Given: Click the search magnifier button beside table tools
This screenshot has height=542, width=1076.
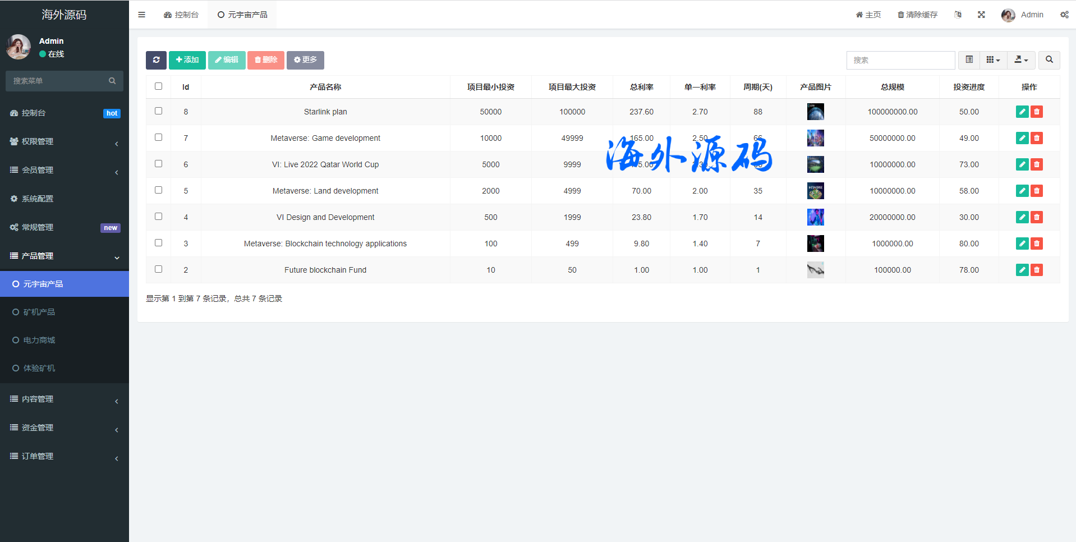Looking at the screenshot, I should click(1049, 60).
